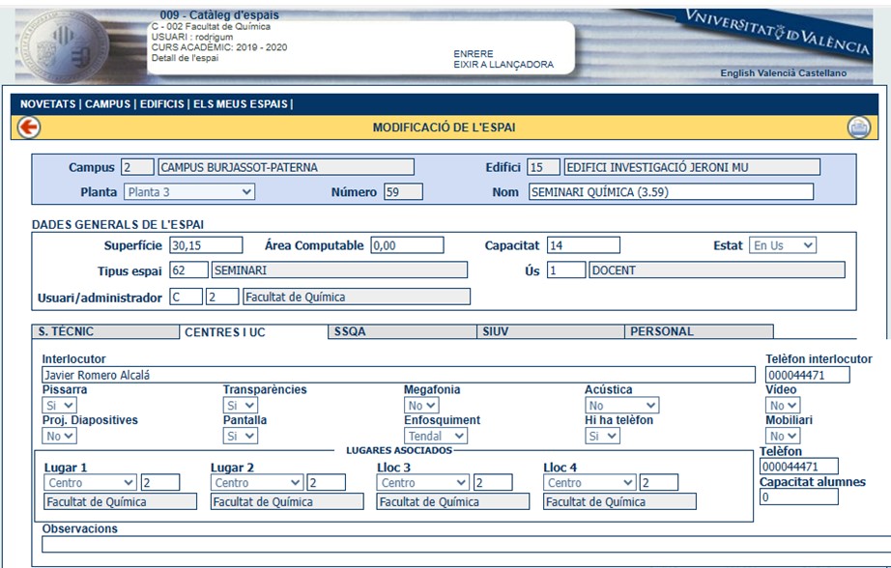This screenshot has width=891, height=568.
Task: Switch language to English
Action: (x=737, y=73)
